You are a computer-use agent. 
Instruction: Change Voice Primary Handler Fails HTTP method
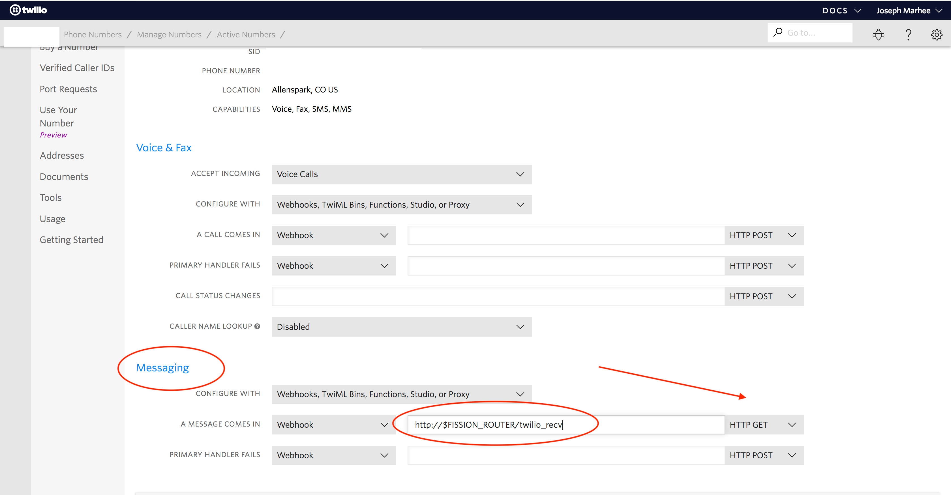pyautogui.click(x=764, y=266)
